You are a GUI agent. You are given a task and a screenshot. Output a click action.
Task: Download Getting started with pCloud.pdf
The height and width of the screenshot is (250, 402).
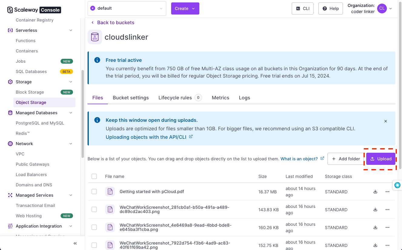[x=375, y=192]
